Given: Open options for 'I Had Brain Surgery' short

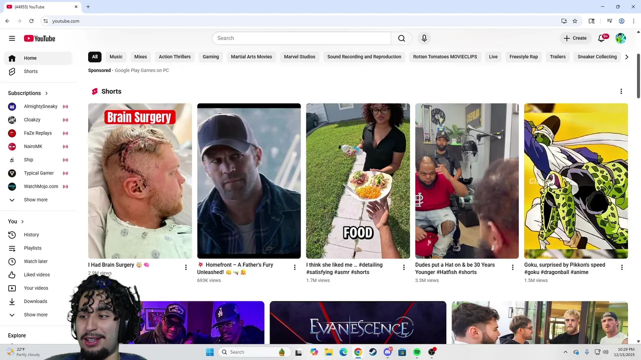Looking at the screenshot, I should (186, 267).
